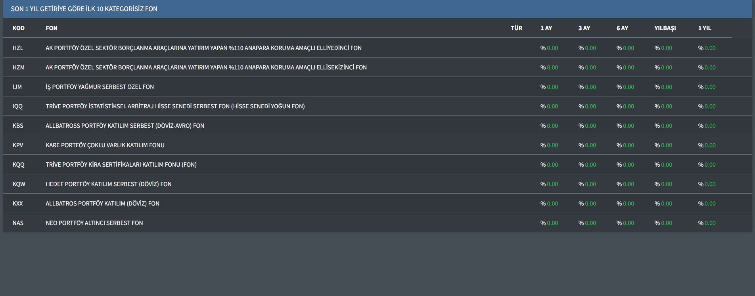
Task: Click the KXX fund code
Action: coord(17,204)
